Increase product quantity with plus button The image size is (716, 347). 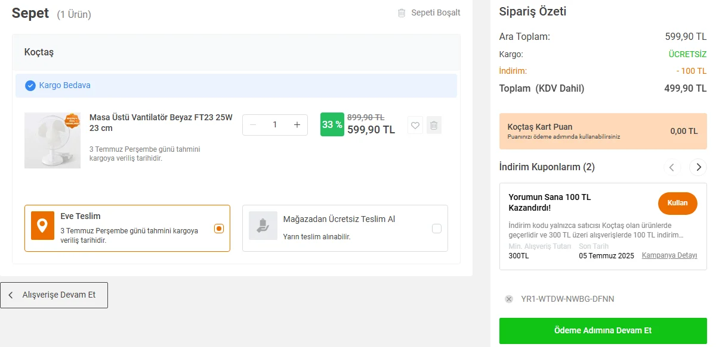tap(297, 124)
